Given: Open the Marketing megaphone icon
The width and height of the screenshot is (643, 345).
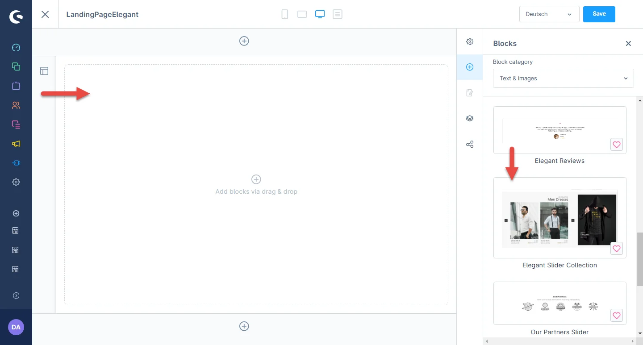Looking at the screenshot, I should pyautogui.click(x=16, y=144).
